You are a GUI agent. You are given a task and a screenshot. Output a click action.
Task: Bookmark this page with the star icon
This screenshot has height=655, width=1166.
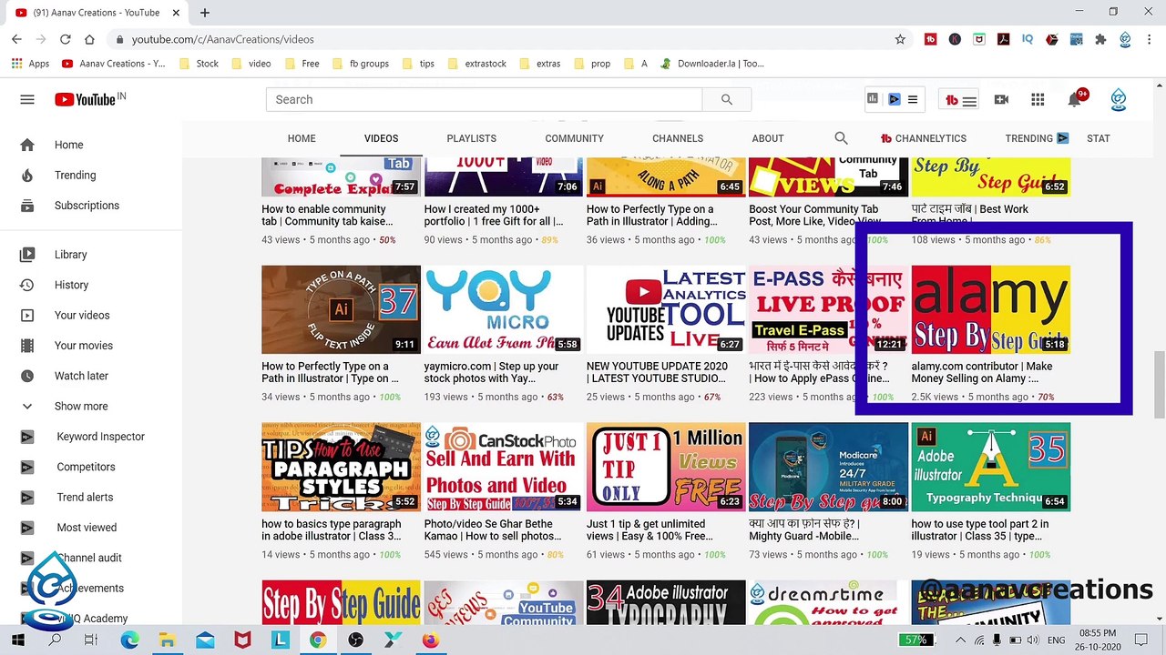900,39
